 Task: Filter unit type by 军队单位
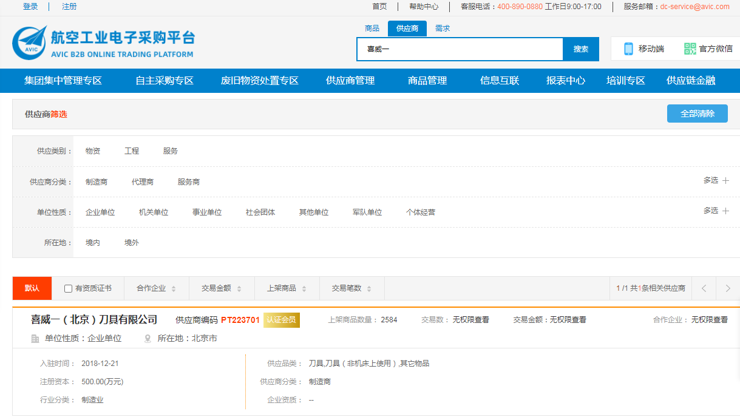pos(367,212)
